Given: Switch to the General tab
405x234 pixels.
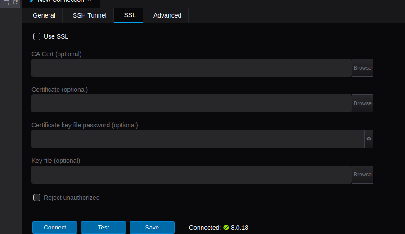Looking at the screenshot, I should [x=44, y=15].
